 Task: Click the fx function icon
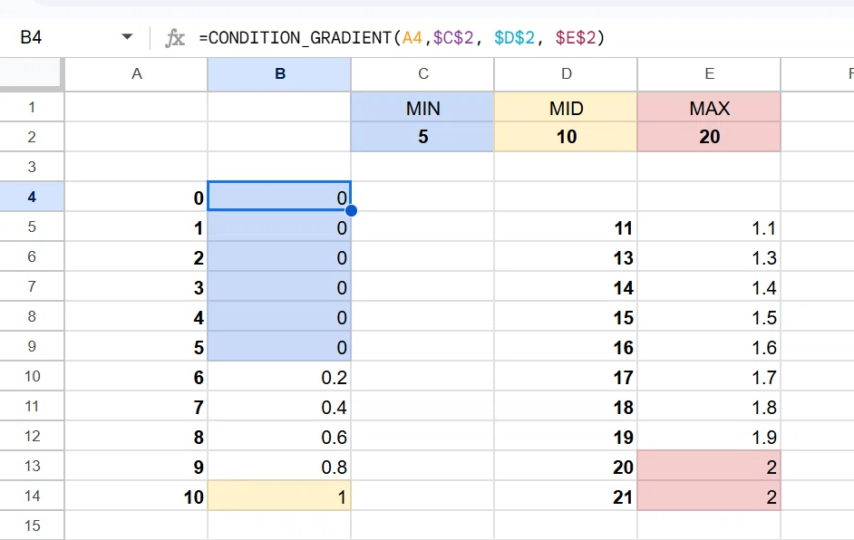click(175, 37)
